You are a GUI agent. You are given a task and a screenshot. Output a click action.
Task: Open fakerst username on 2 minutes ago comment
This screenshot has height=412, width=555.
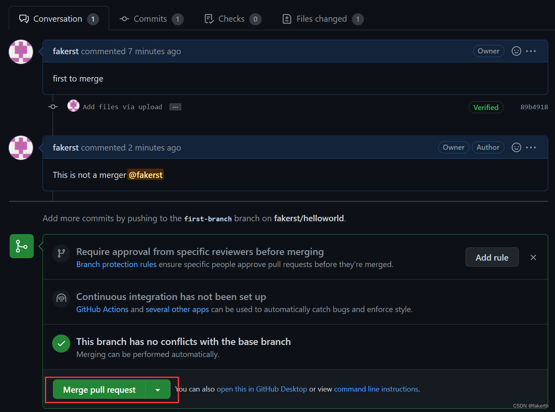click(66, 148)
